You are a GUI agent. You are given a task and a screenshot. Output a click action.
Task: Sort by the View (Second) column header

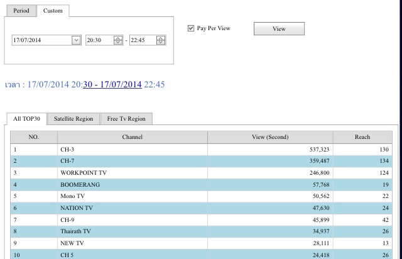pos(270,137)
